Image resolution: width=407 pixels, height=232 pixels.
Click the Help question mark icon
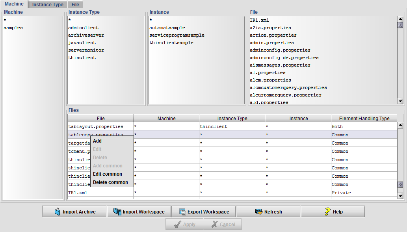click(327, 212)
